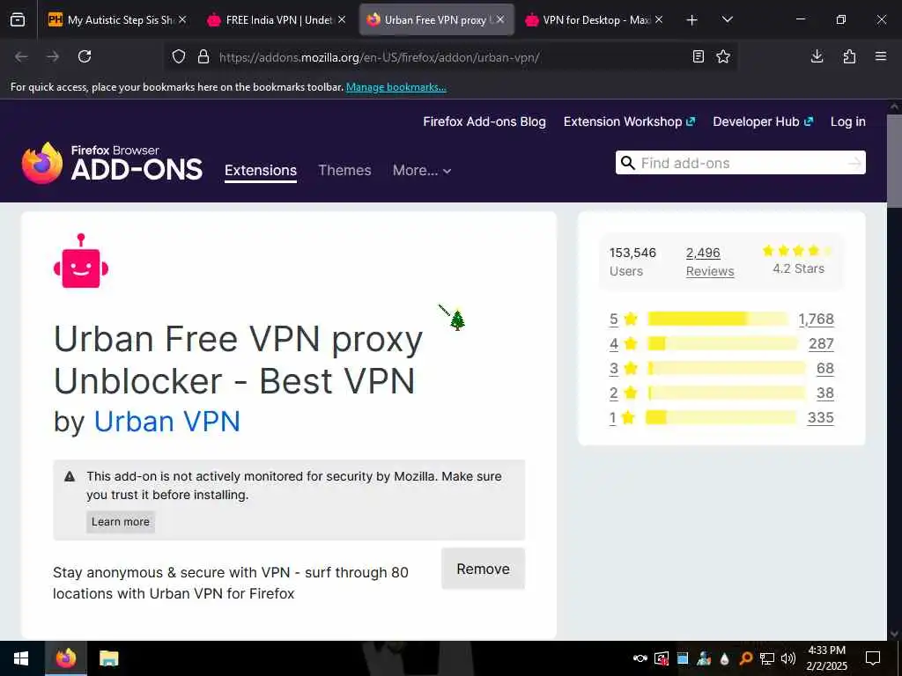
Task: Filter reviews by 5 star bar
Action: [718, 319]
